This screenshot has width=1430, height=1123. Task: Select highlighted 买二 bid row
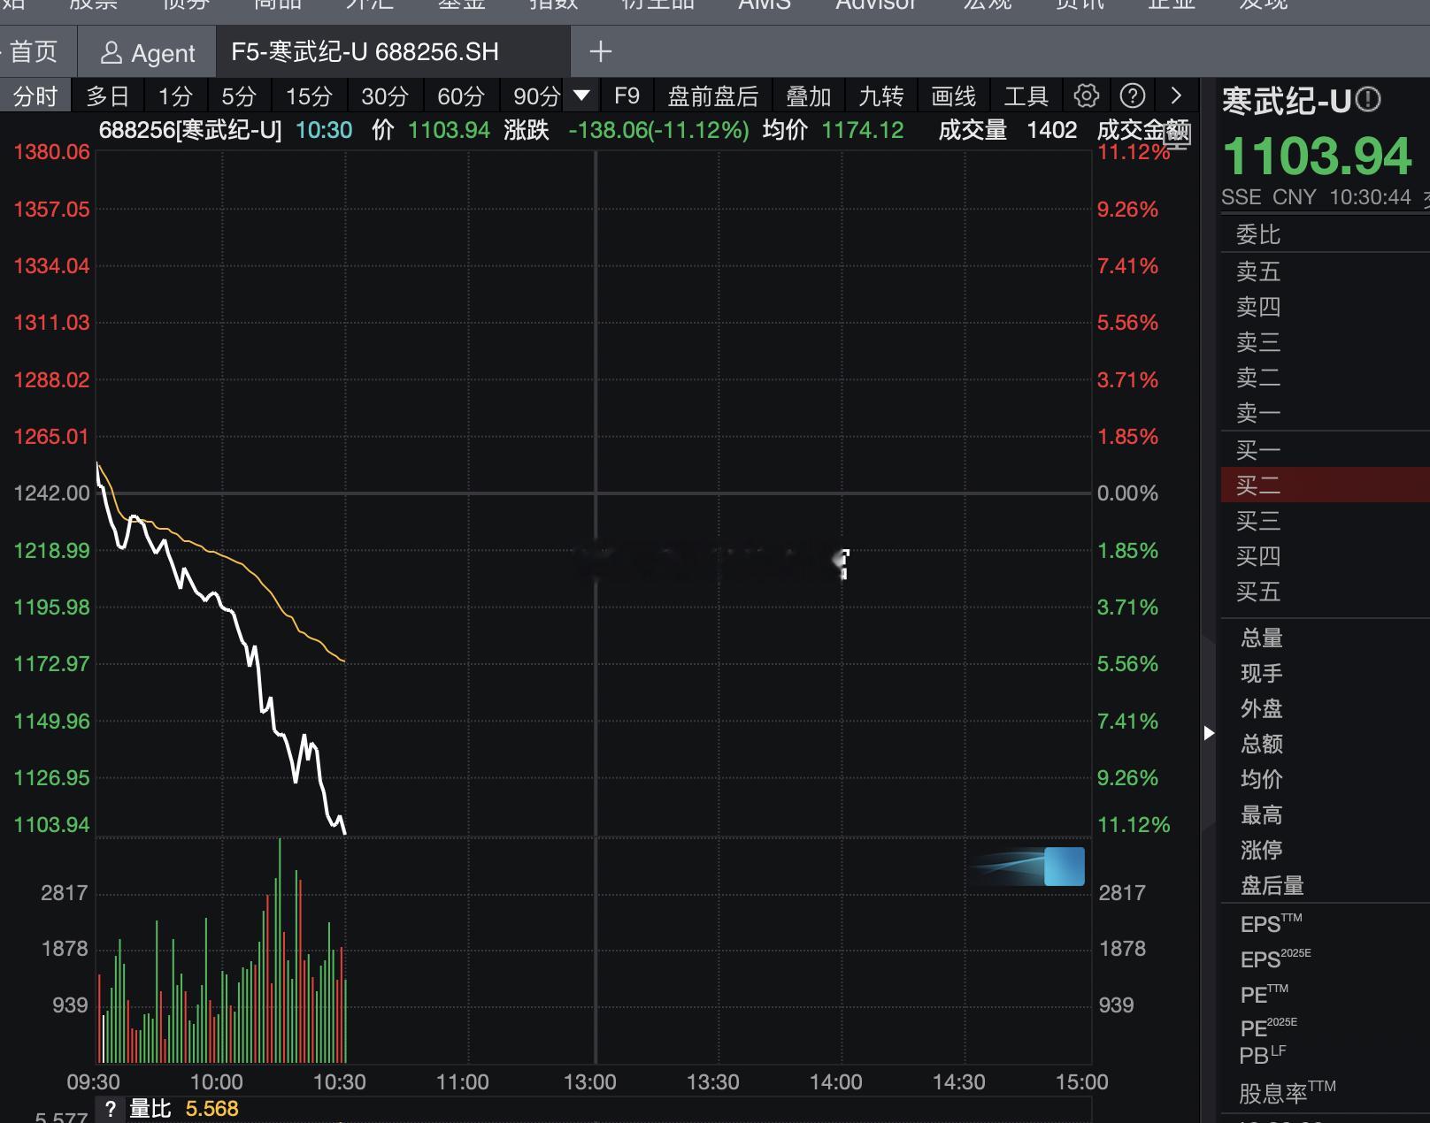[x=1326, y=485]
